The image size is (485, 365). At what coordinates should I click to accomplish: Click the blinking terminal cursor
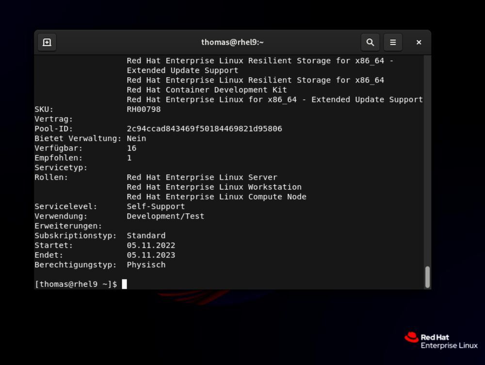124,284
